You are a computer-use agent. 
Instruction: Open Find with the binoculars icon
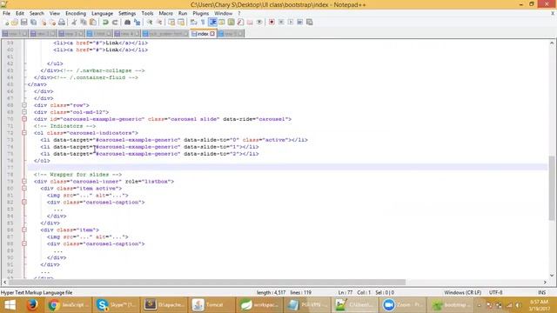[x=127, y=22]
